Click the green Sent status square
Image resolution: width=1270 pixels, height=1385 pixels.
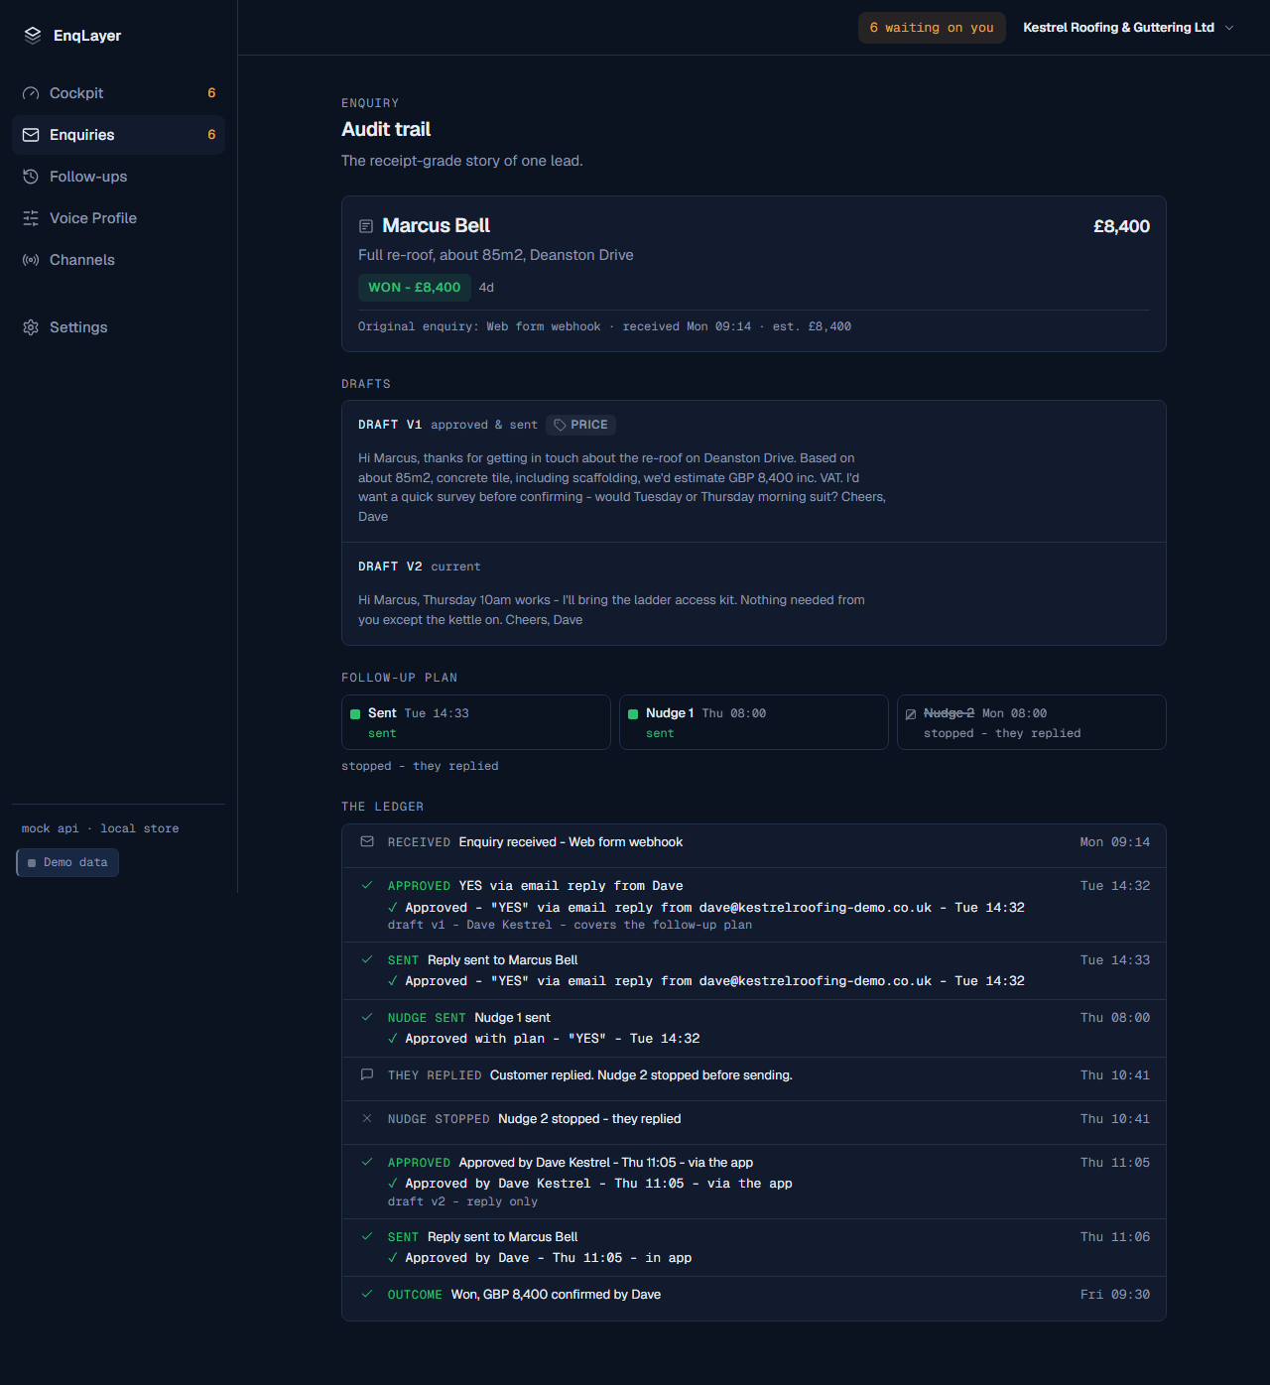click(x=355, y=714)
